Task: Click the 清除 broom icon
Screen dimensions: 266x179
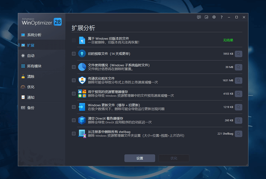Action: click(23, 76)
